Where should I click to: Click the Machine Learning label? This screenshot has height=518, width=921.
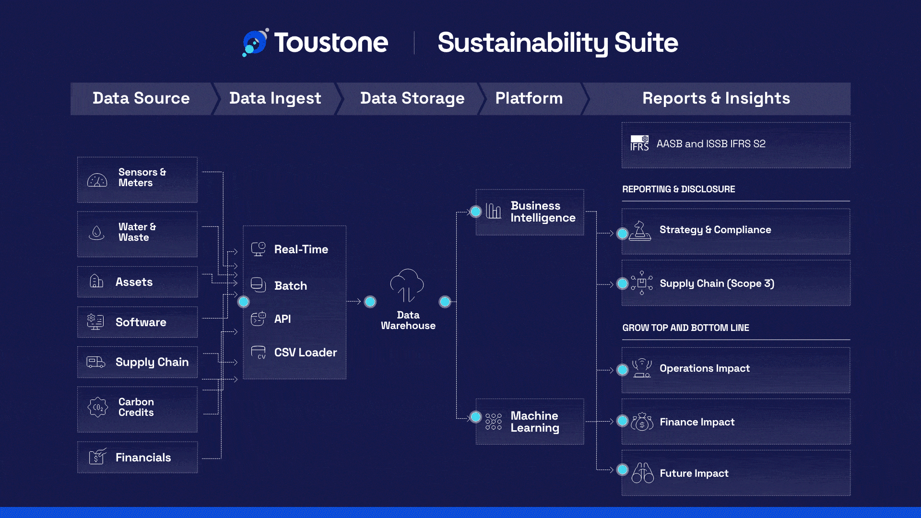tap(535, 422)
